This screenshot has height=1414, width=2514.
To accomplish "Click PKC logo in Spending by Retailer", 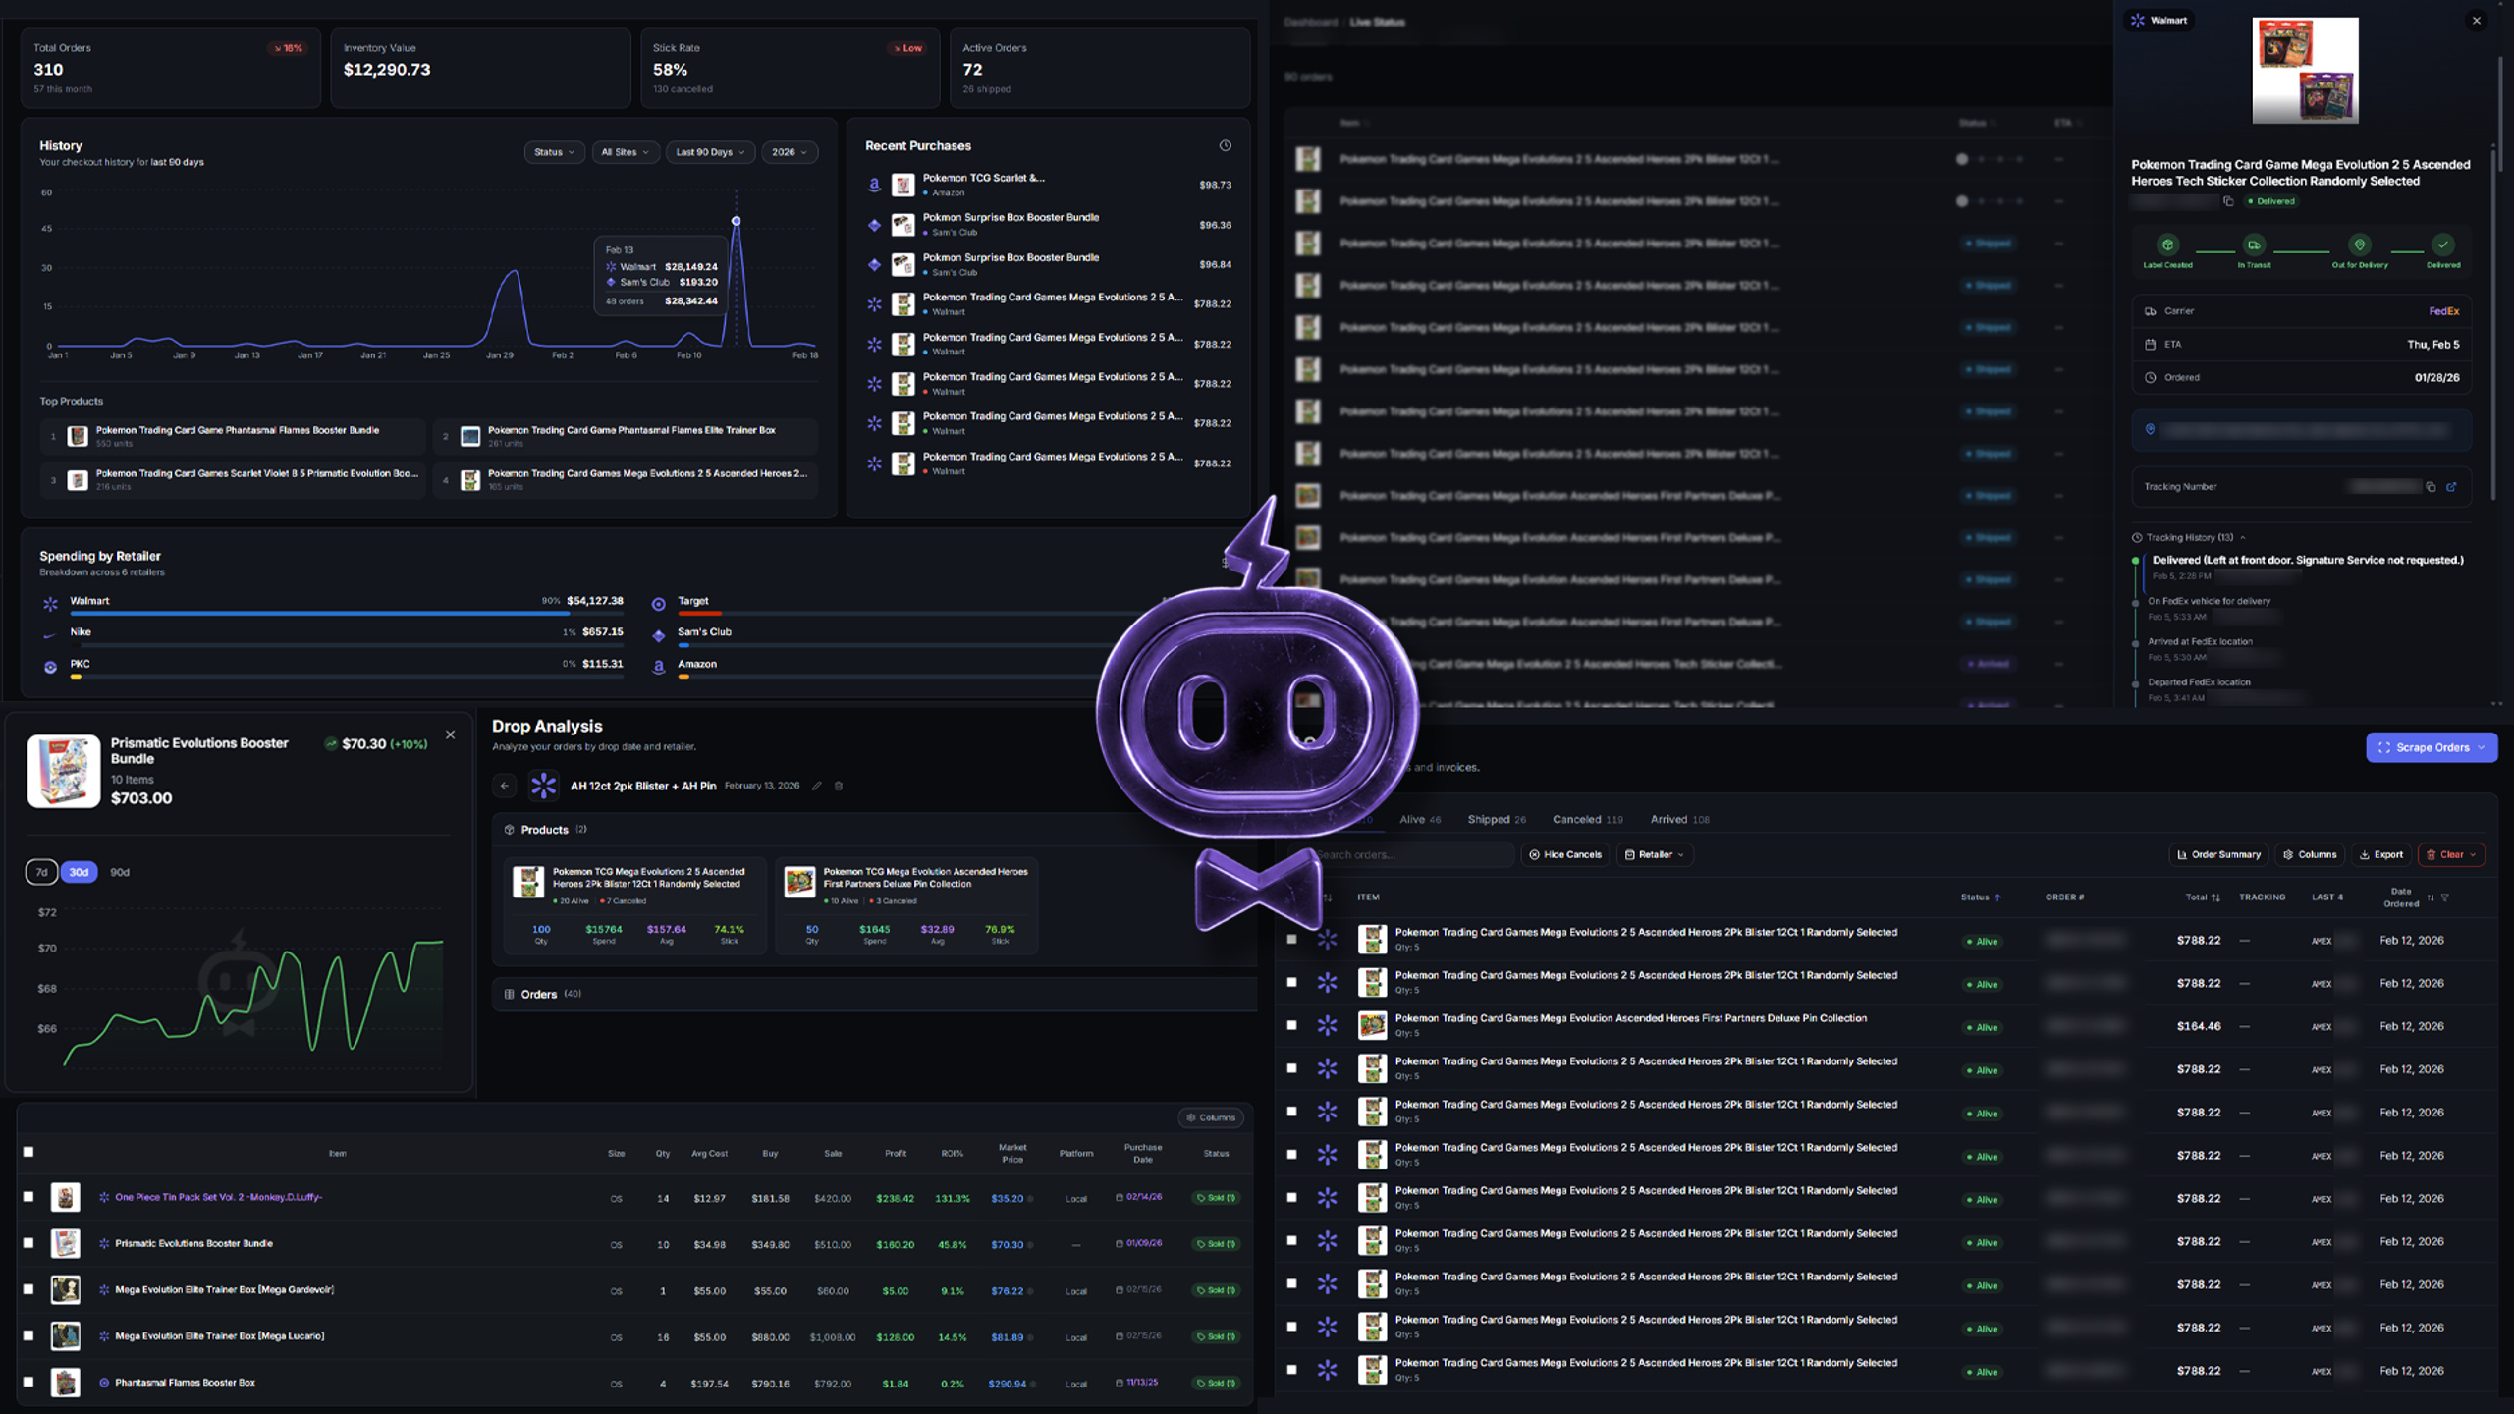I will click(51, 667).
